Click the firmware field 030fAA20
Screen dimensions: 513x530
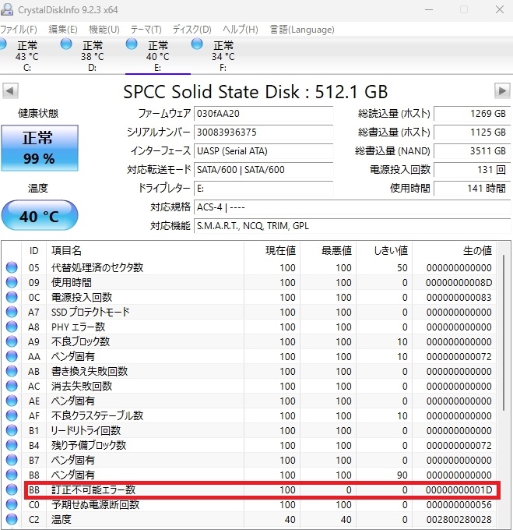264,114
